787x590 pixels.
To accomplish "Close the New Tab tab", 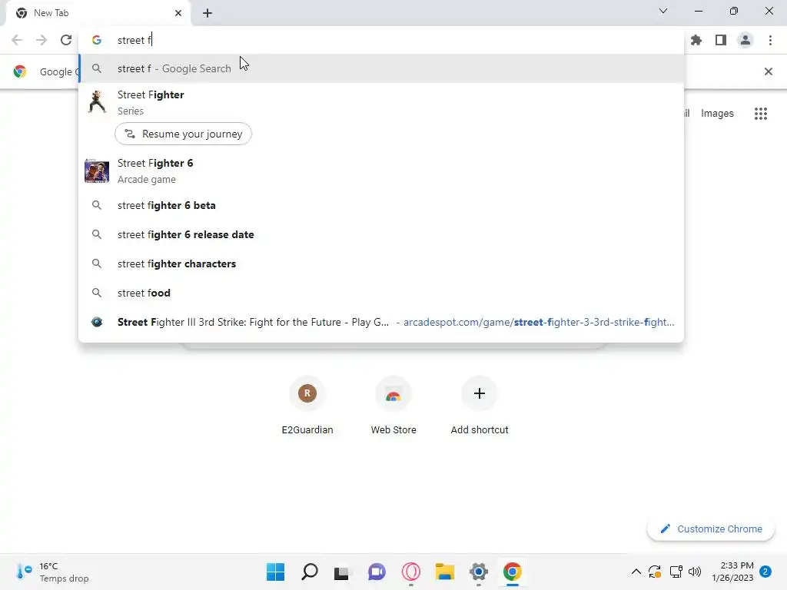I will point(178,13).
